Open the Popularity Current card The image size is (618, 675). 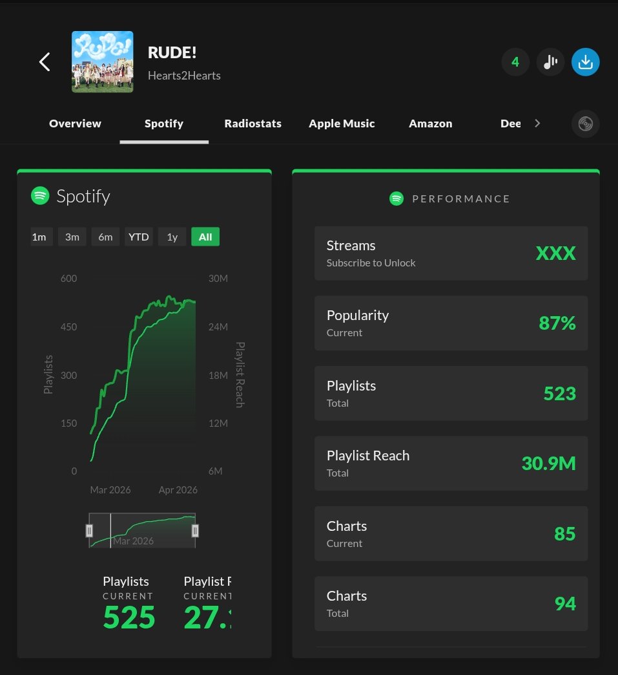[x=451, y=323]
